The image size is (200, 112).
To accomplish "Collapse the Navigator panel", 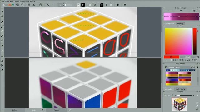I will pyautogui.click(x=164, y=91).
